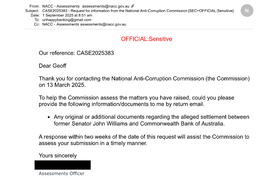This screenshot has width=279, height=178.
Task: Click the 'Assessments Officer' title text
Action: click(x=61, y=173)
